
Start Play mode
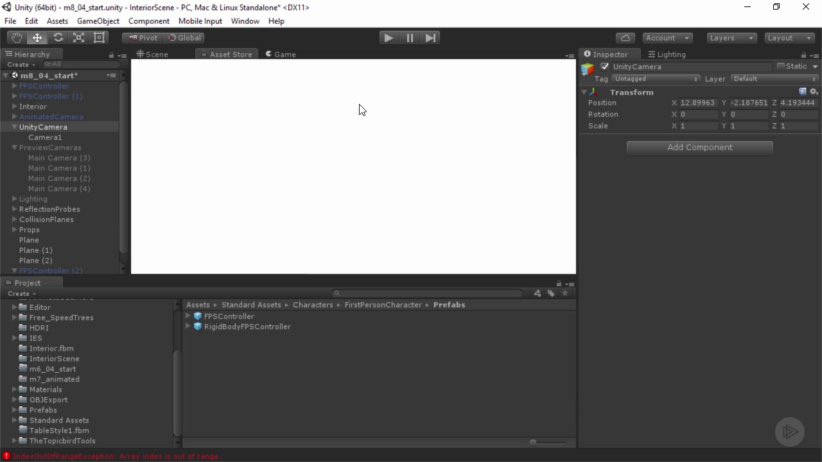(389, 38)
